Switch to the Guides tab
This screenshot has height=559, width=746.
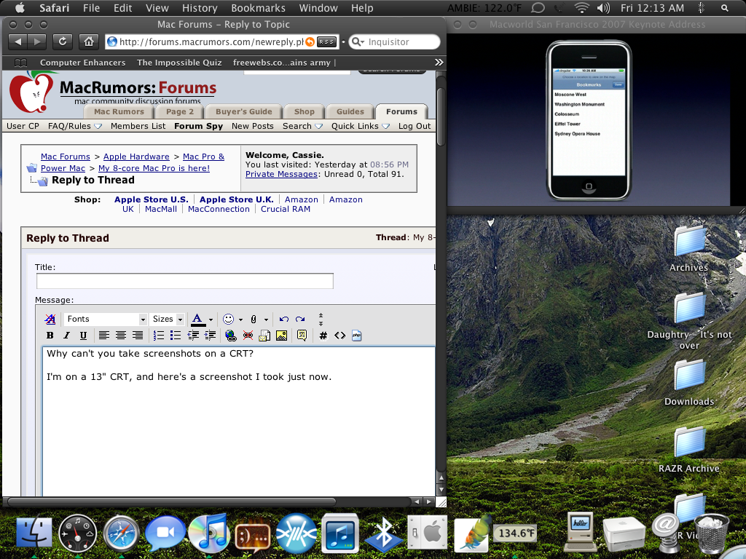[350, 111]
